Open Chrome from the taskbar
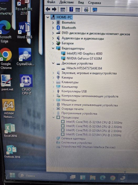The width and height of the screenshot is (138, 185). [x=113, y=178]
